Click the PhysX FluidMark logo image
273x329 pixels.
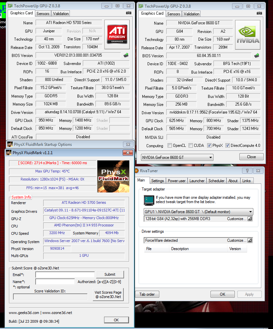click(x=113, y=176)
